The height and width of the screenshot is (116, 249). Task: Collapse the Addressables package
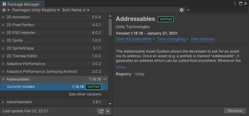3,79
